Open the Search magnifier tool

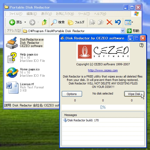tap(58, 22)
